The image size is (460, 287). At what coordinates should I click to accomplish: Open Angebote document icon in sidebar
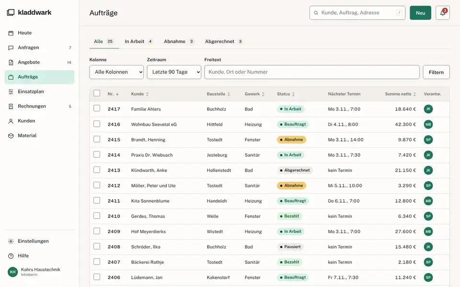(x=11, y=62)
